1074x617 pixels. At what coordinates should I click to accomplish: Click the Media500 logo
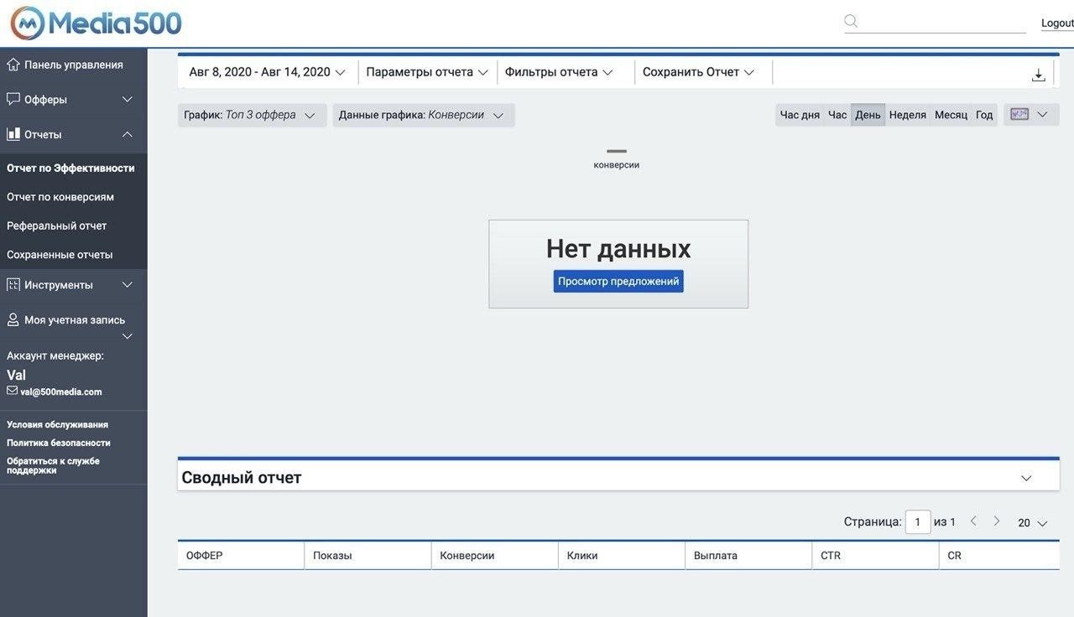pos(96,23)
